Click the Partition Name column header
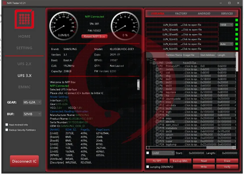244x175 pixels. tap(173, 55)
